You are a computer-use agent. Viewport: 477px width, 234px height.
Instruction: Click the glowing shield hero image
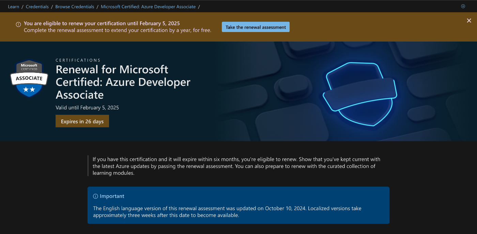(x=359, y=94)
